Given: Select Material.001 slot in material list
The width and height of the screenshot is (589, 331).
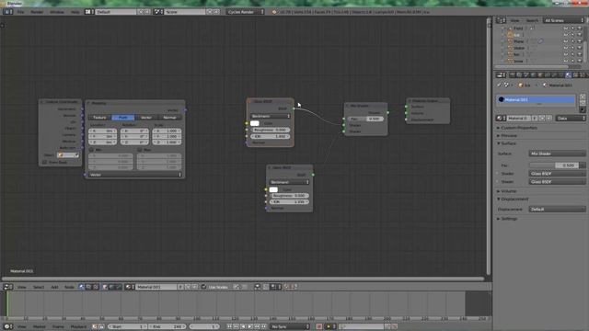Looking at the screenshot, I should click(x=536, y=99).
